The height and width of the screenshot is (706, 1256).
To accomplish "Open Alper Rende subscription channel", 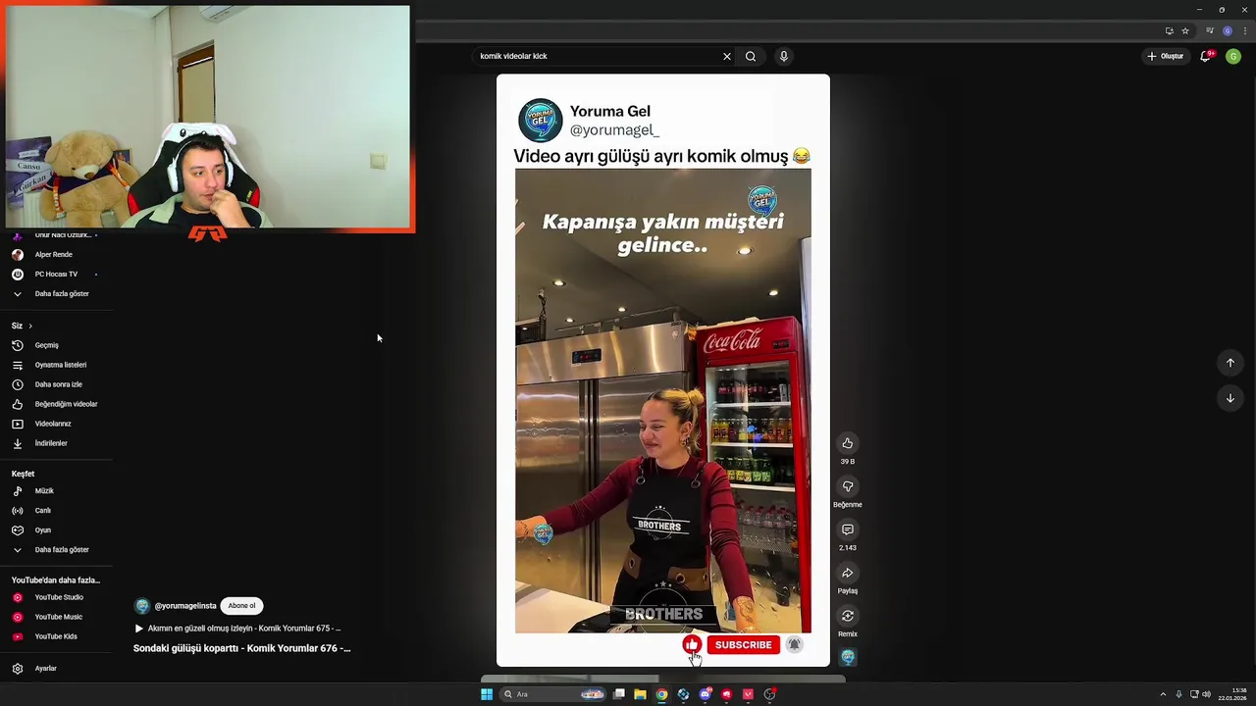I will 54,254.
